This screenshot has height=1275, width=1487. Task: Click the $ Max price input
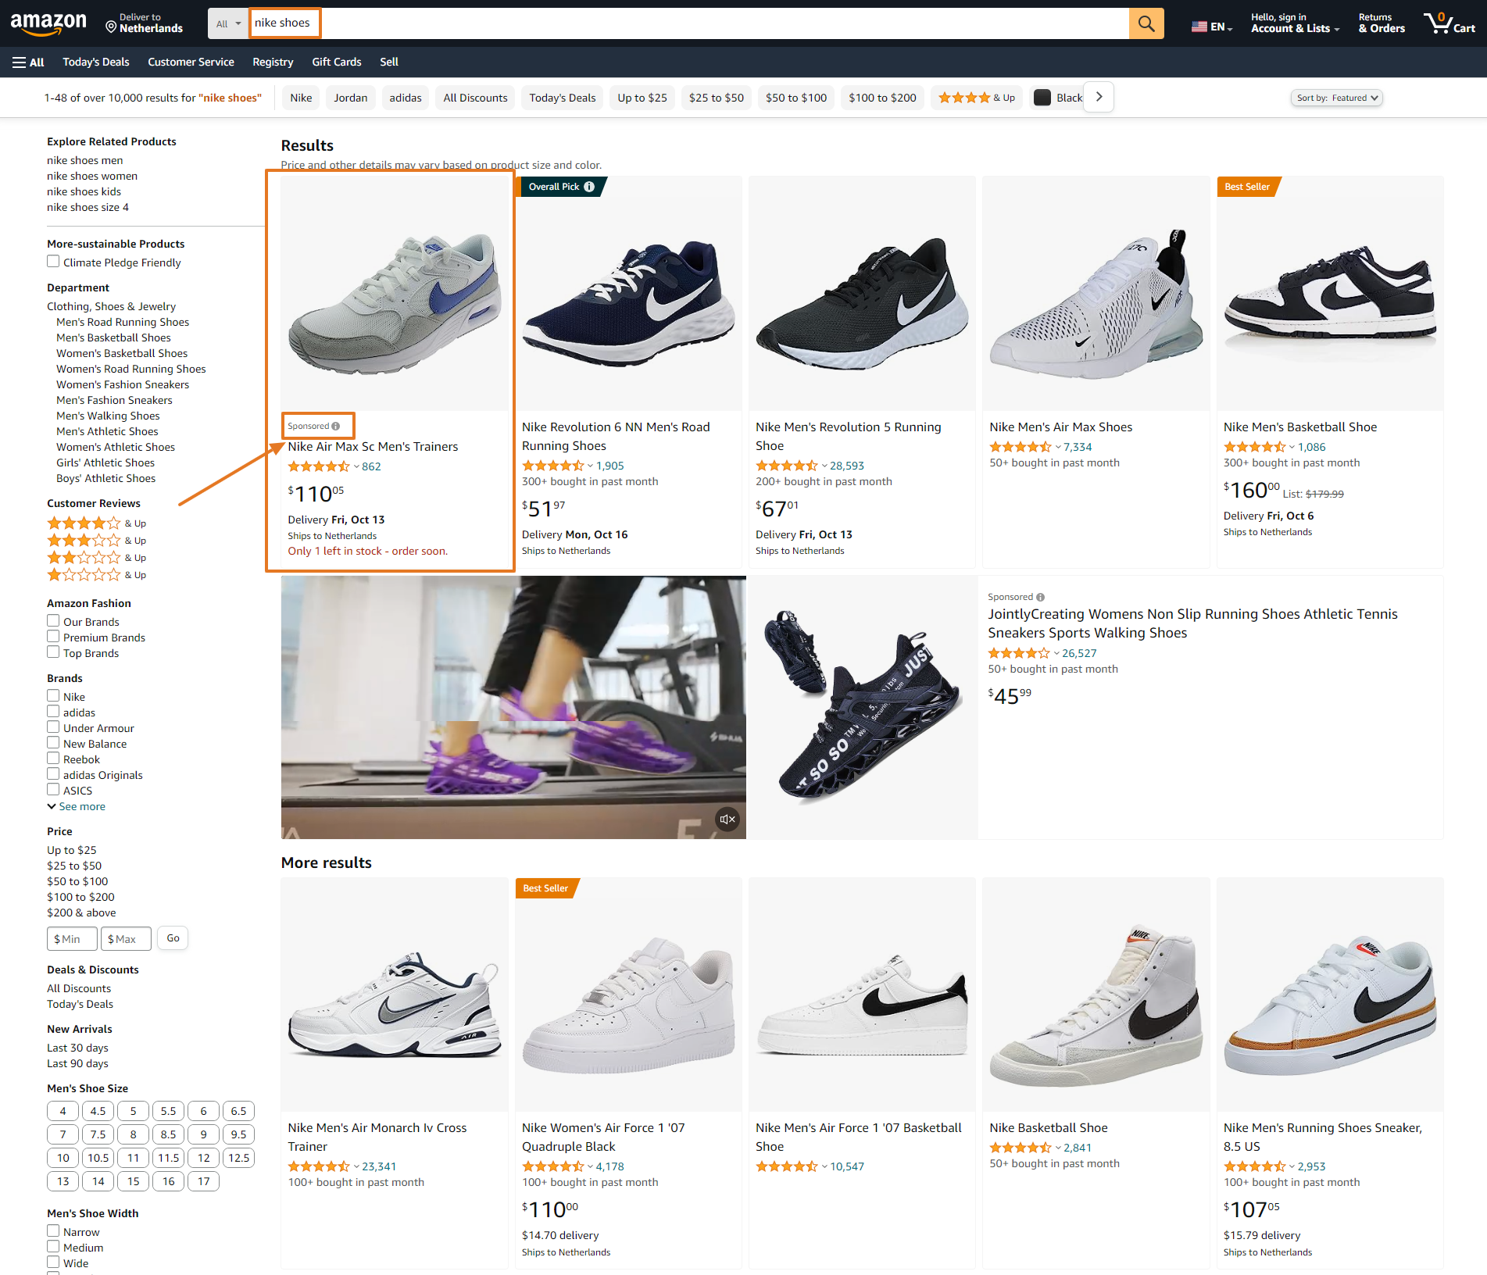126,938
